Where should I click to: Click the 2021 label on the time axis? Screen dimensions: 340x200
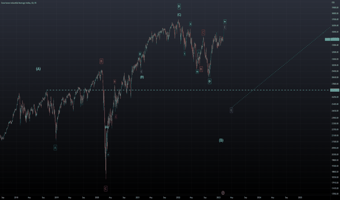(138, 197)
